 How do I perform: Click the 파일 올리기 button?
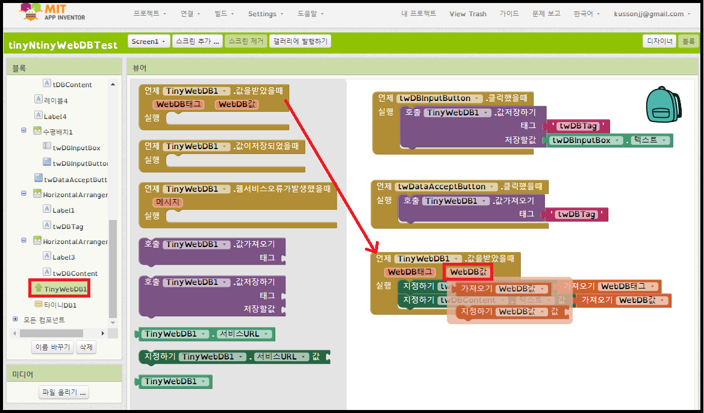(x=64, y=393)
